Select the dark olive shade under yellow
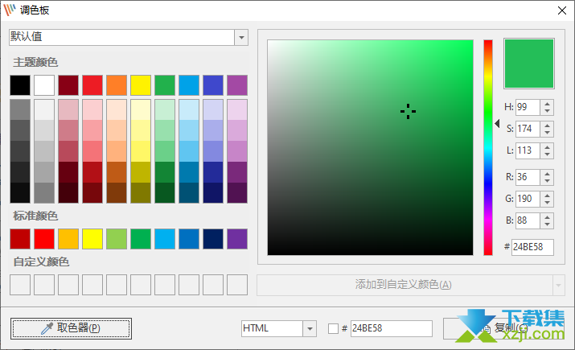The width and height of the screenshot is (575, 350). [x=141, y=192]
